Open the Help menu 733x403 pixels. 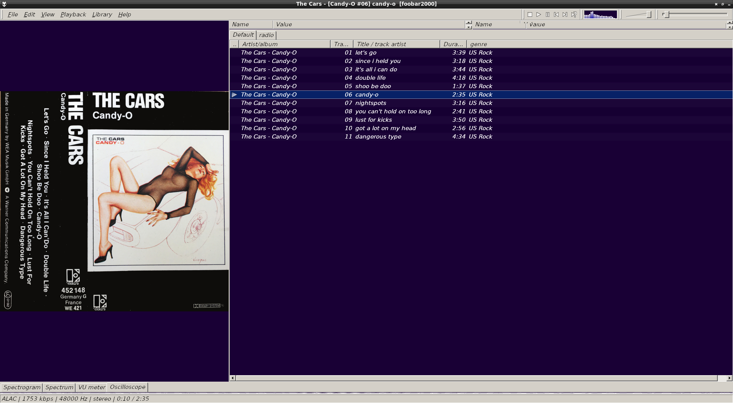[124, 15]
